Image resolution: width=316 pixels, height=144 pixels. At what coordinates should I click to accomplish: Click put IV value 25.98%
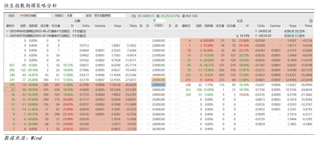pos(244,41)
